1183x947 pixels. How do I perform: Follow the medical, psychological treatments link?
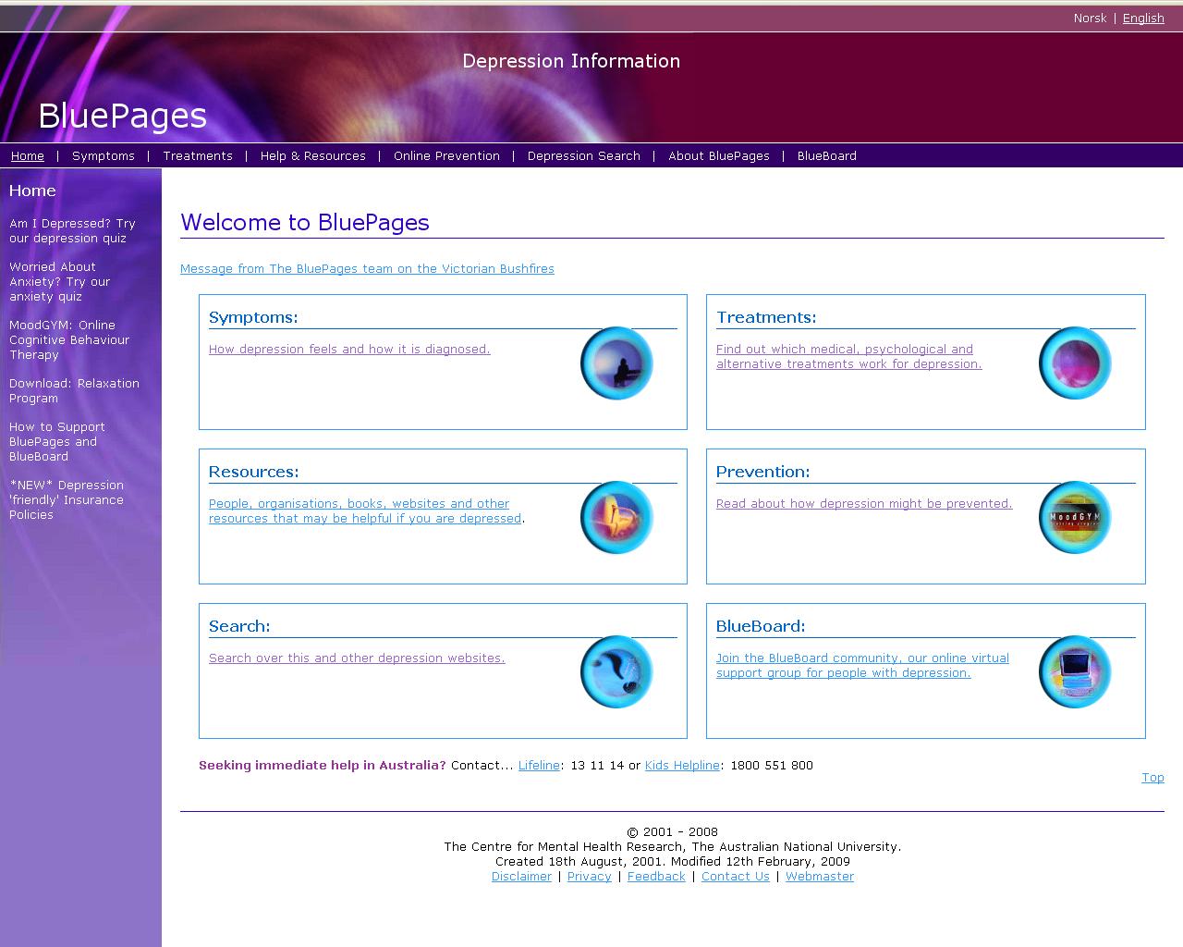click(x=848, y=357)
